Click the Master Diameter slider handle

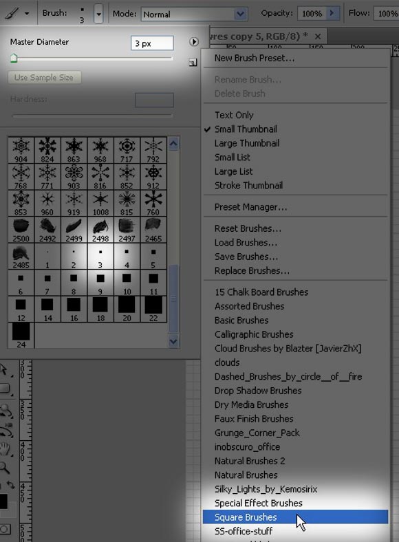[14, 58]
